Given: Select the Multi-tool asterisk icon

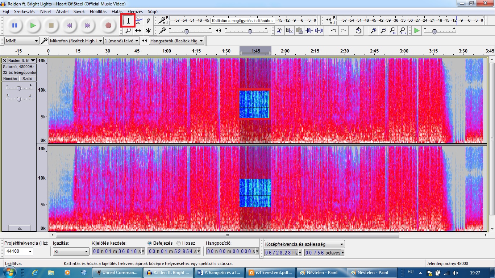Looking at the screenshot, I should point(148,31).
